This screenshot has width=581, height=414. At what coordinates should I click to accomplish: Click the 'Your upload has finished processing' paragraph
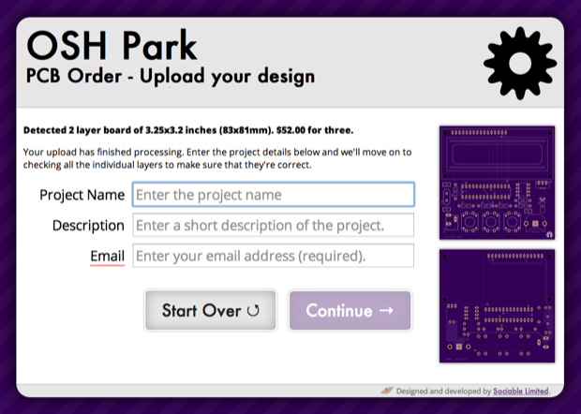[217, 158]
